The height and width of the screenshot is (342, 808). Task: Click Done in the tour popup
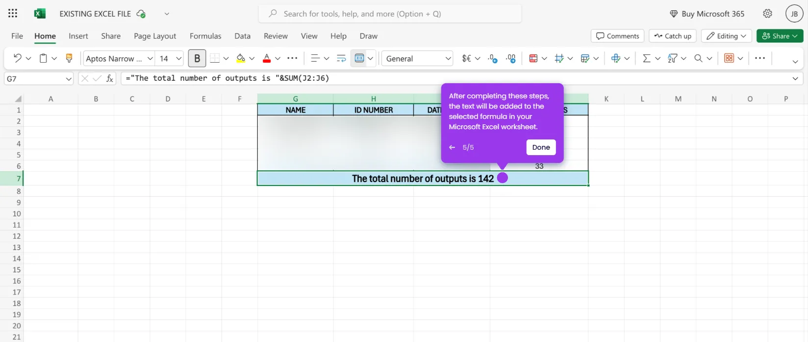(x=541, y=147)
